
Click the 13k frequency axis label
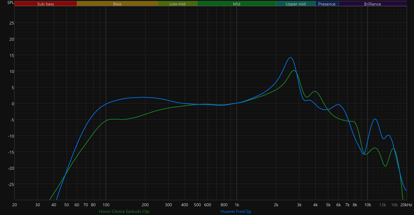383,205
